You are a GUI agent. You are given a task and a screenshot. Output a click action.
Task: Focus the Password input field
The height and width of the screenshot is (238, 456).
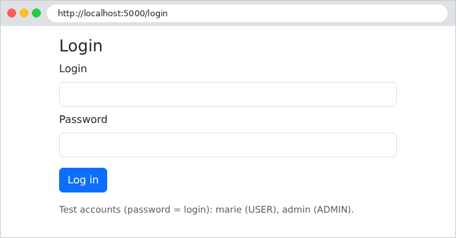(x=228, y=145)
